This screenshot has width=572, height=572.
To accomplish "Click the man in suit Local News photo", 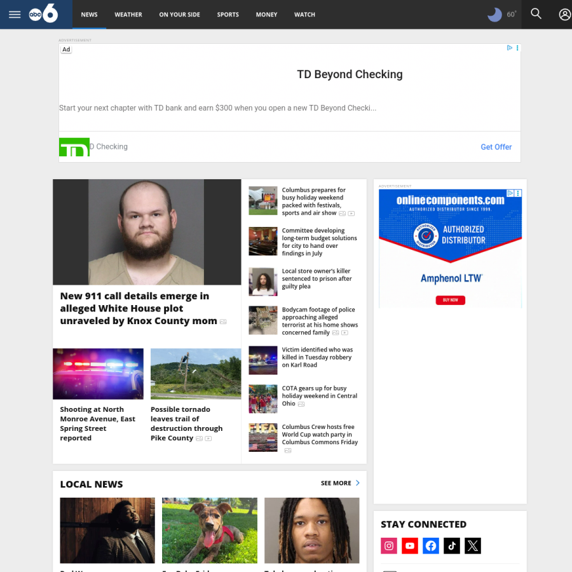I will point(107,531).
